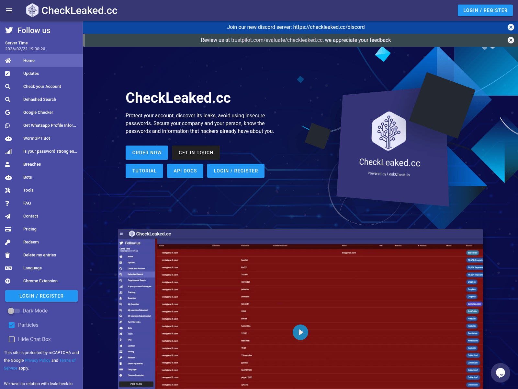This screenshot has height=389, width=518.
Task: Click the Chrome icon for Chrome Extension
Action: tap(8, 281)
